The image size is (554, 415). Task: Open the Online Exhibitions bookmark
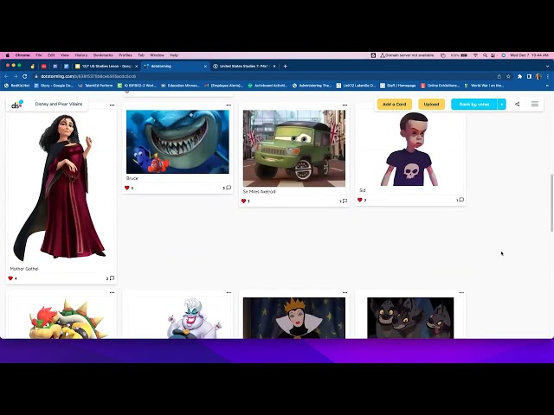point(440,86)
